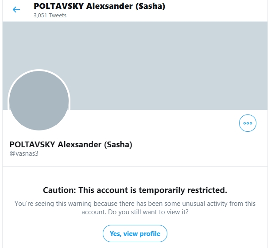
Task: Click the word "Caution:" in the warning
Action: click(59, 190)
